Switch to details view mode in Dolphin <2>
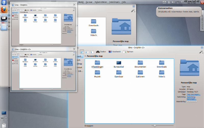This screenshot has width=204, height=128. coord(87,52)
